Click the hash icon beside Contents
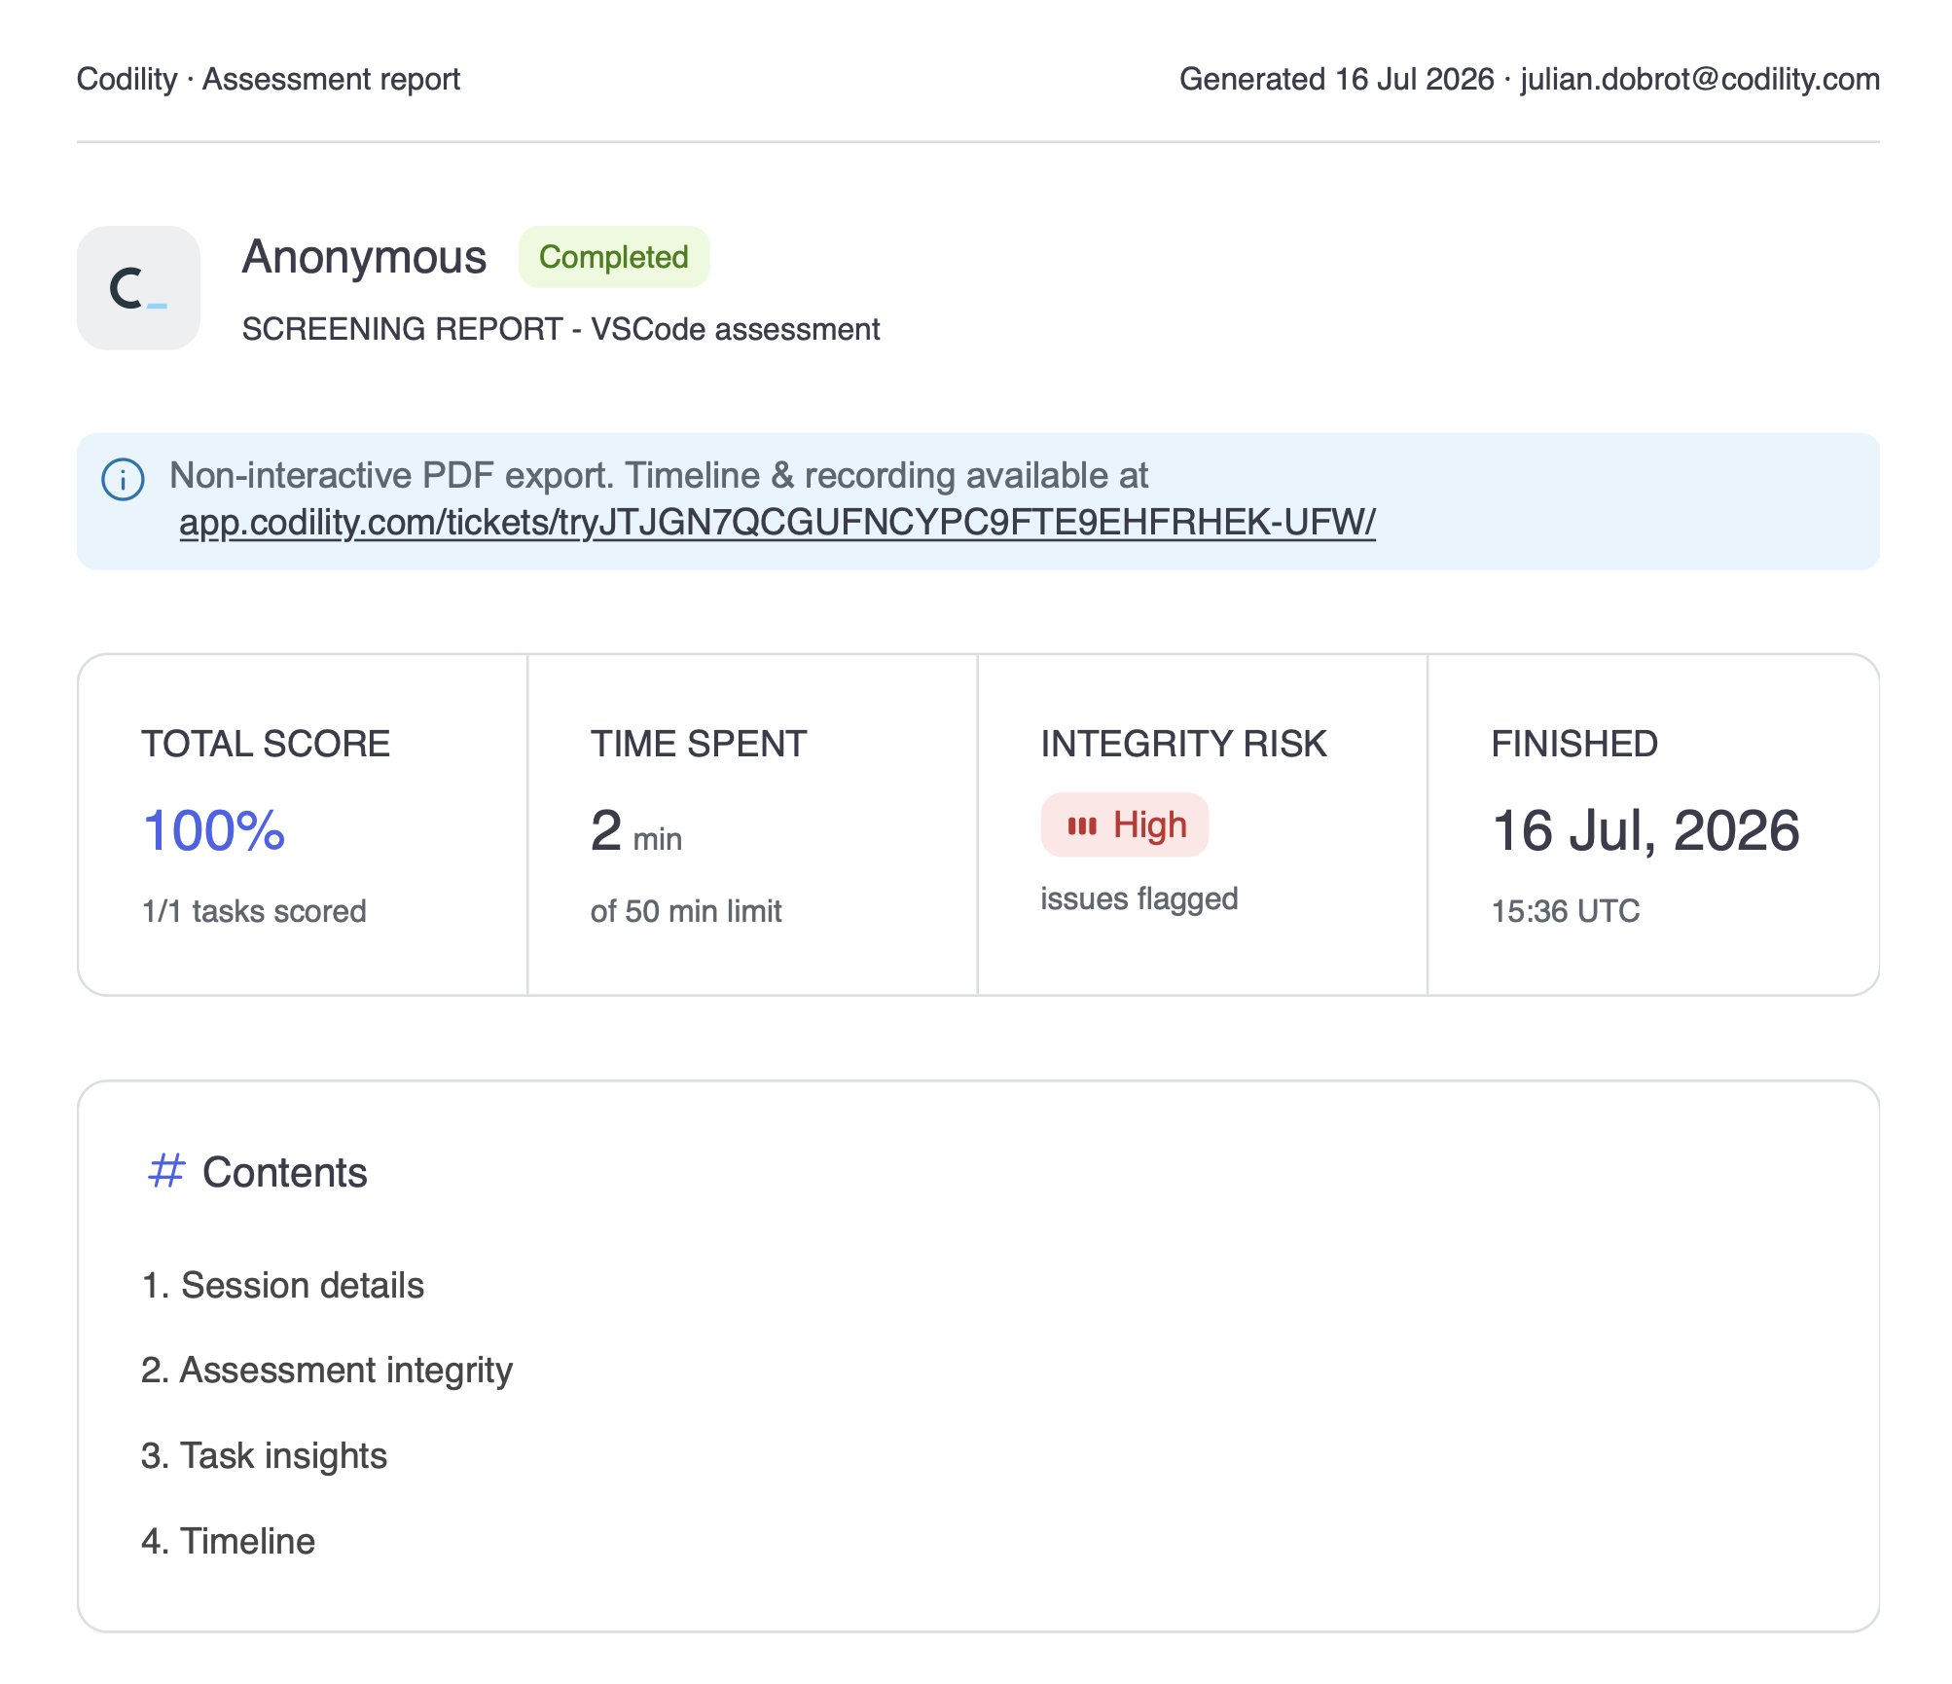The image size is (1952, 1684). [166, 1171]
